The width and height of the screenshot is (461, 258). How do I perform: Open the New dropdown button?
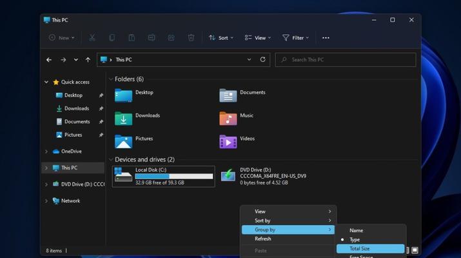(x=62, y=37)
